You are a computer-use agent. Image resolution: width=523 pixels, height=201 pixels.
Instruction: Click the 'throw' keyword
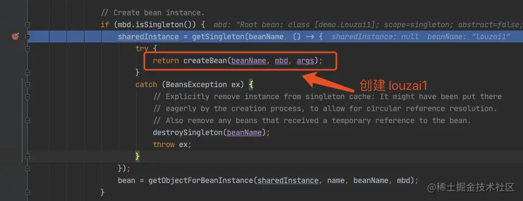coord(164,145)
